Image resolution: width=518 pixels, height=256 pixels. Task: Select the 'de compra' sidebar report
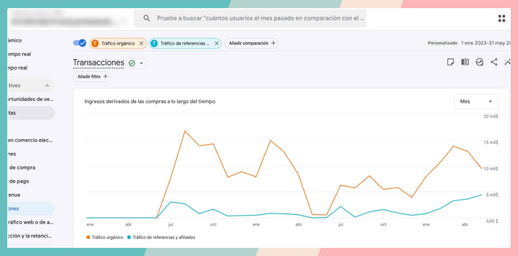[22, 167]
